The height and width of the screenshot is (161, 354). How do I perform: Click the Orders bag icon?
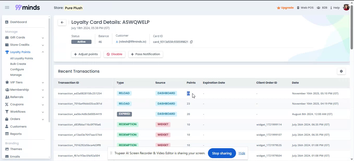click(x=7, y=119)
